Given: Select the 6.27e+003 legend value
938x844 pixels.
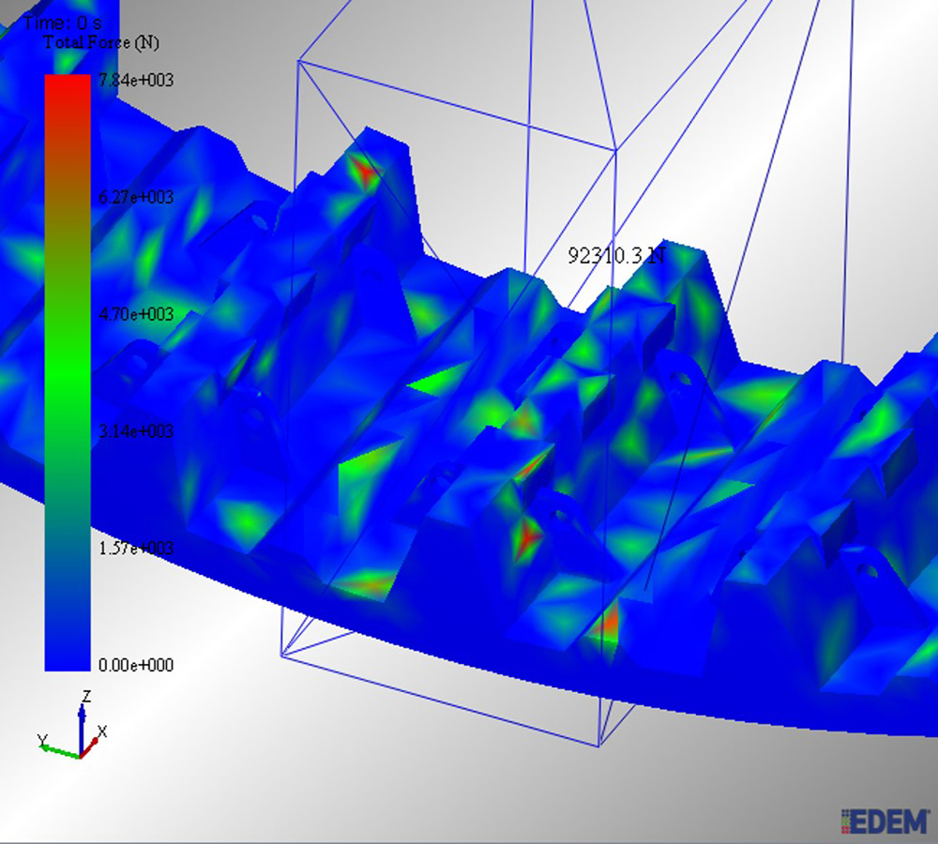Looking at the screenshot, I should [x=136, y=198].
